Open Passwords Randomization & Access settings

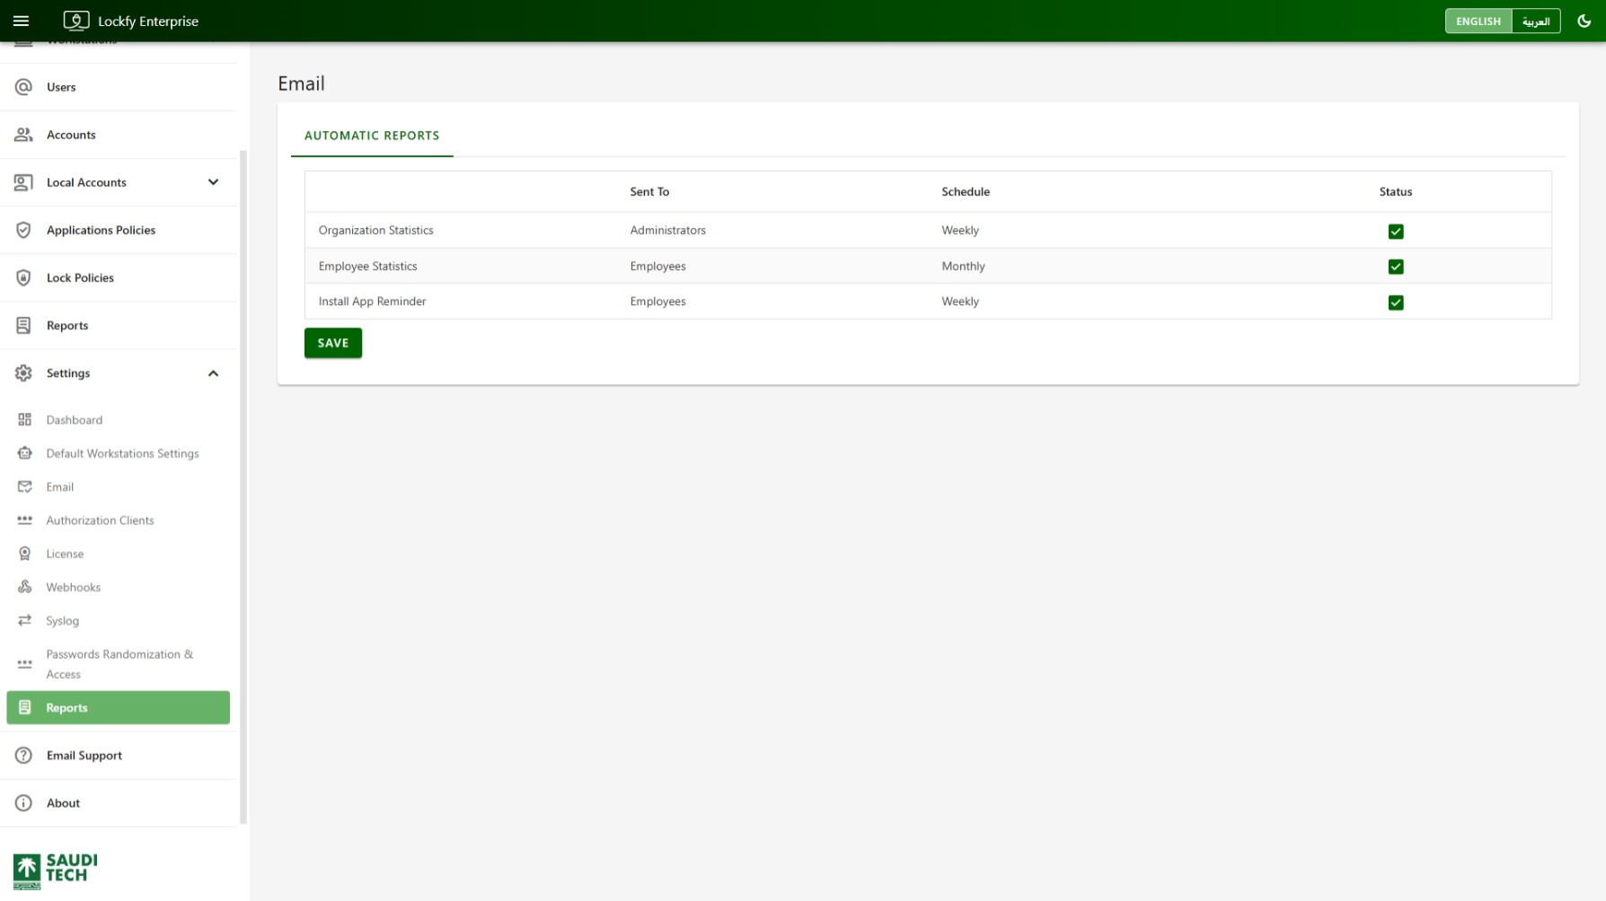(x=119, y=664)
